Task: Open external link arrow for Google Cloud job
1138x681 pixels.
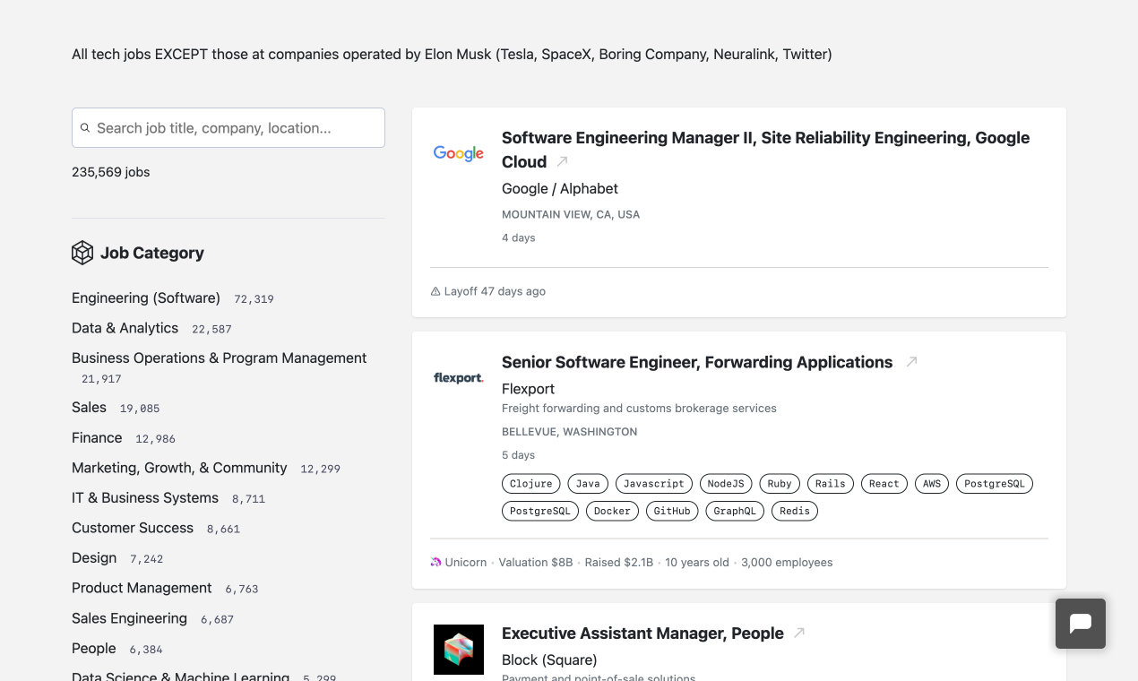Action: (x=563, y=161)
